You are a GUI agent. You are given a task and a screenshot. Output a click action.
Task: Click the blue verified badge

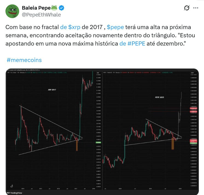tap(62, 8)
